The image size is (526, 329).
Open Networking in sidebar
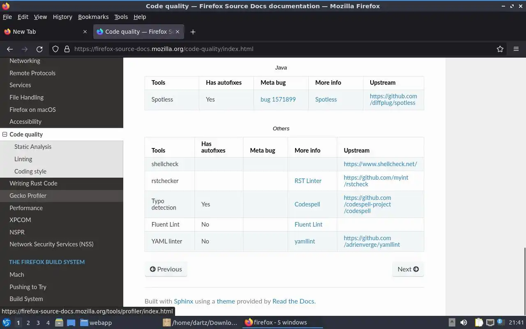click(62, 61)
